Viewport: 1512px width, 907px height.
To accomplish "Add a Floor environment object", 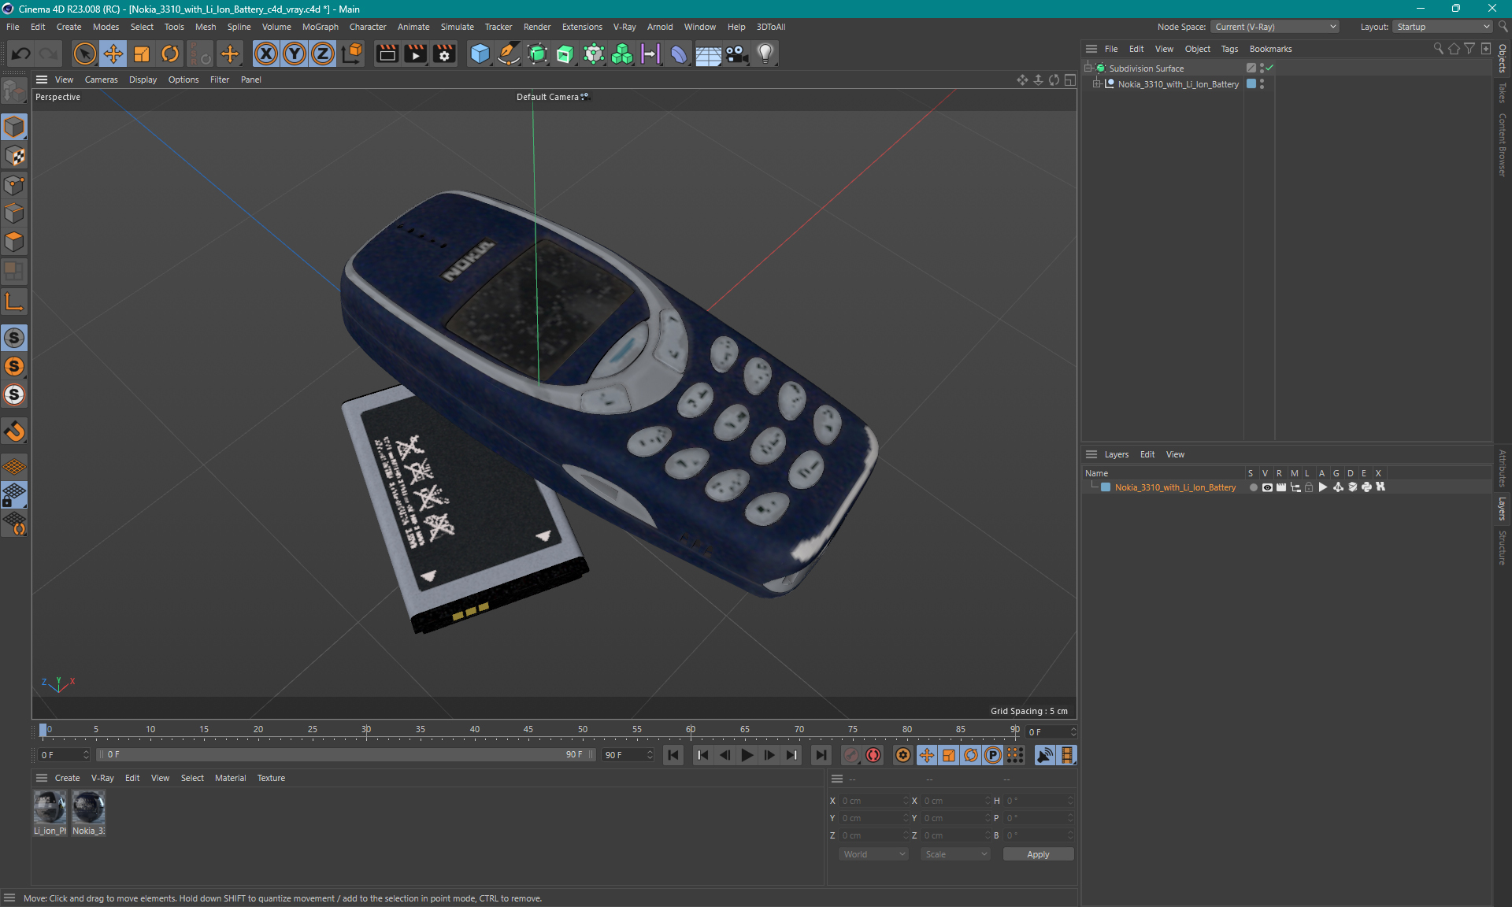I will [x=708, y=54].
